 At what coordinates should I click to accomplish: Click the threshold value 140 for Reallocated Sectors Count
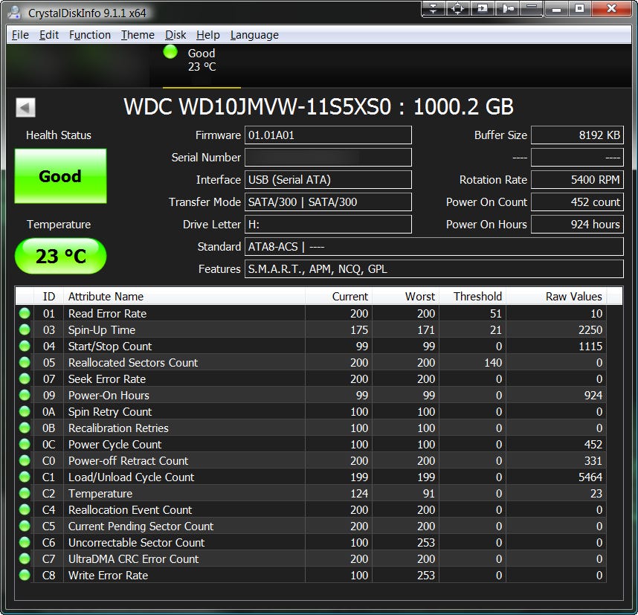pyautogui.click(x=493, y=363)
